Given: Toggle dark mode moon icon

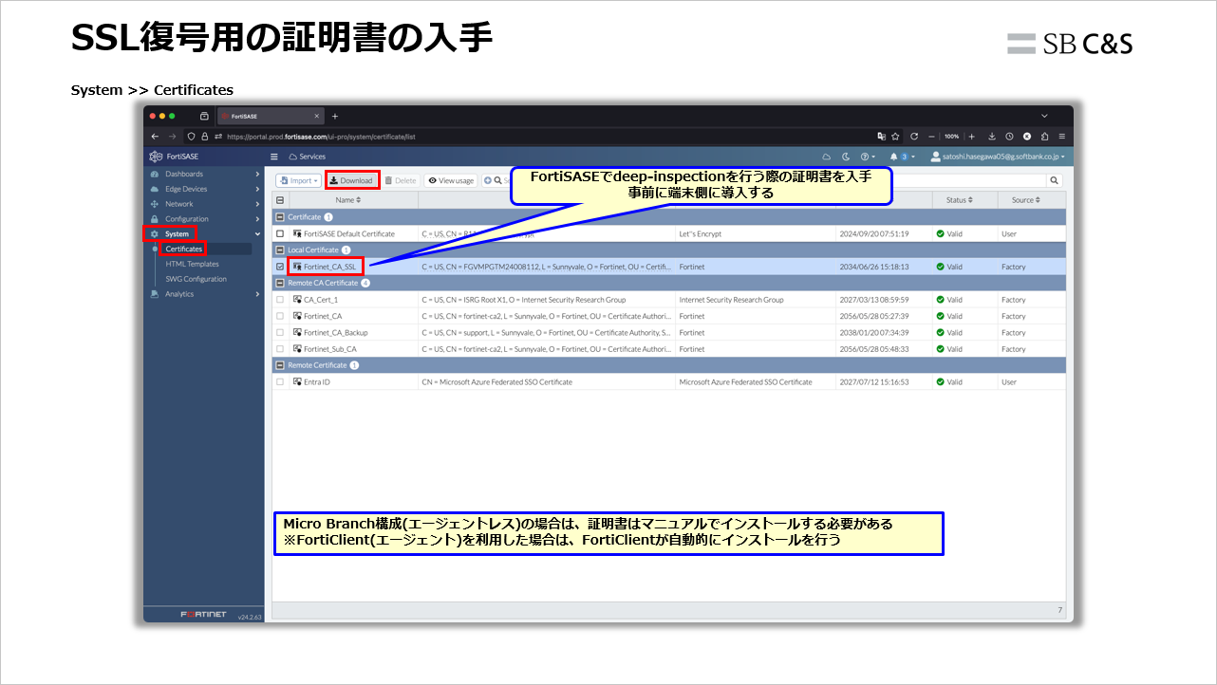Looking at the screenshot, I should click(845, 157).
